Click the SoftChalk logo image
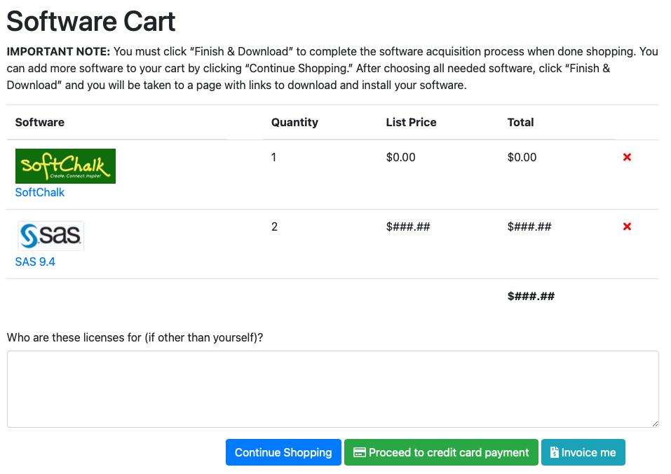Viewport: 671px width, 474px height. tap(65, 166)
